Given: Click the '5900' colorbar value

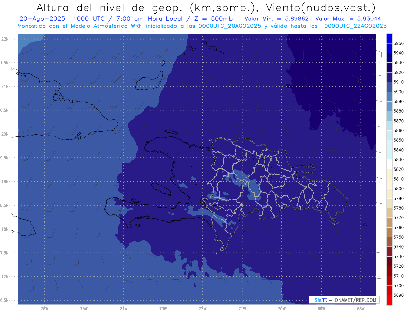Looking at the screenshot, I should click(399, 92).
